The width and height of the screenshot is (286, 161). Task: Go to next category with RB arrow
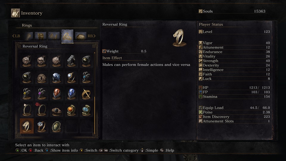(x=92, y=36)
